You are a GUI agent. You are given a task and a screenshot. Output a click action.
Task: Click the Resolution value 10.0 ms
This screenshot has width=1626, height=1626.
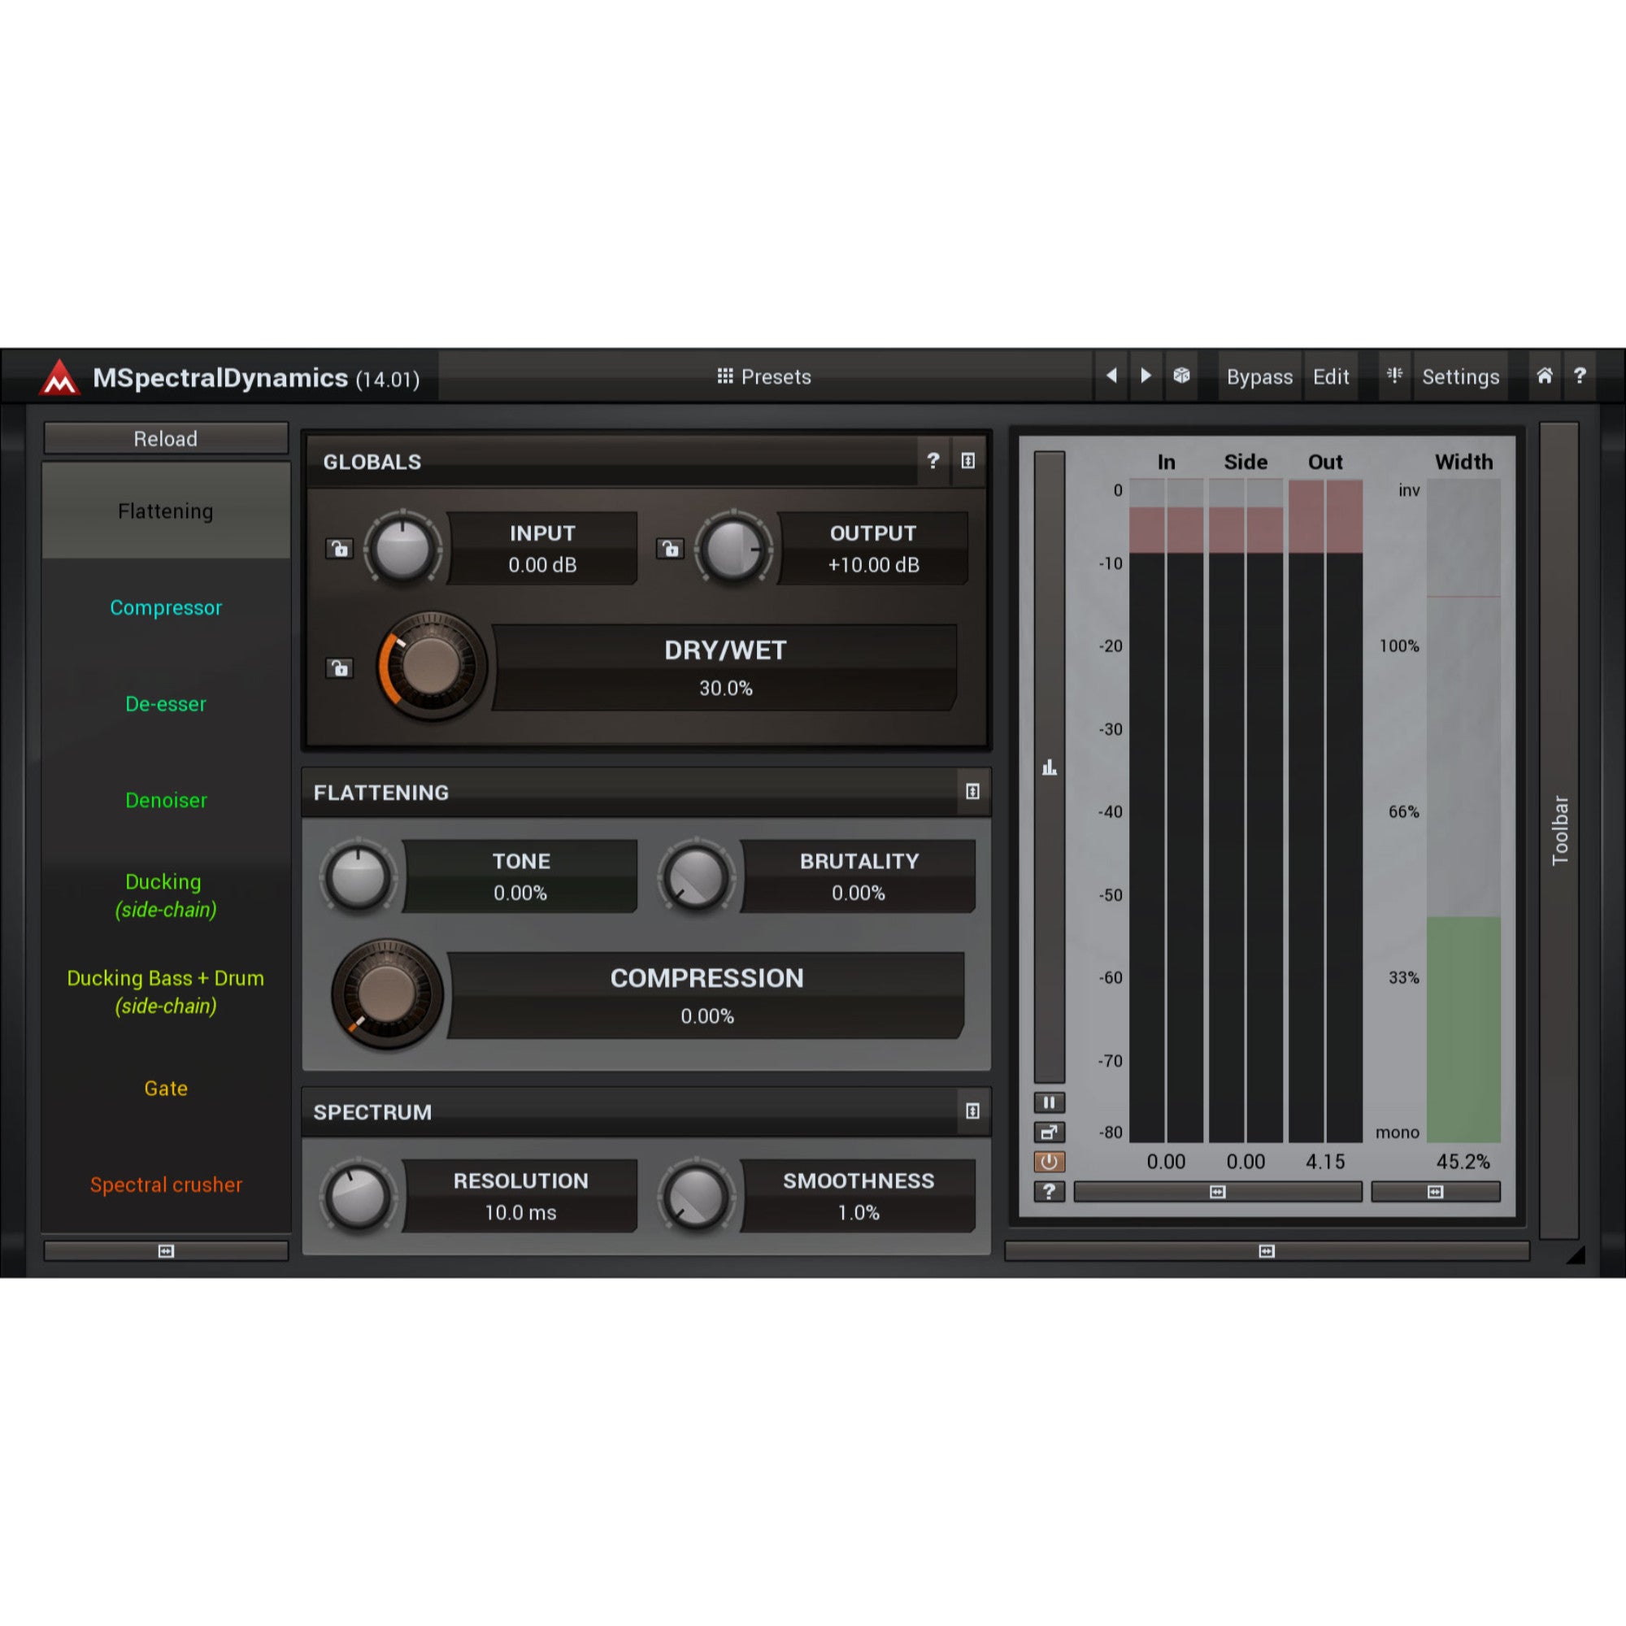click(x=520, y=1212)
